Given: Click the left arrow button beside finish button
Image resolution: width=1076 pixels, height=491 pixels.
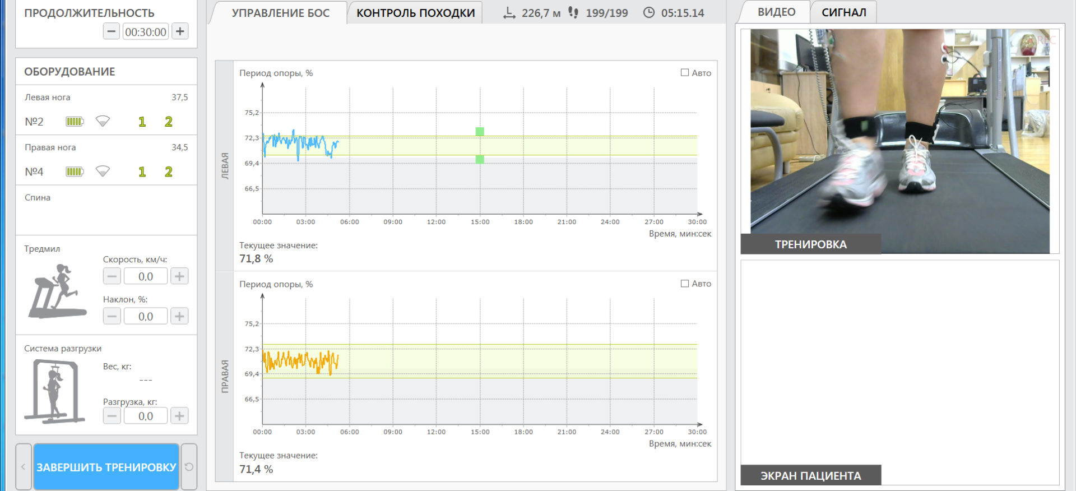Looking at the screenshot, I should pyautogui.click(x=24, y=467).
